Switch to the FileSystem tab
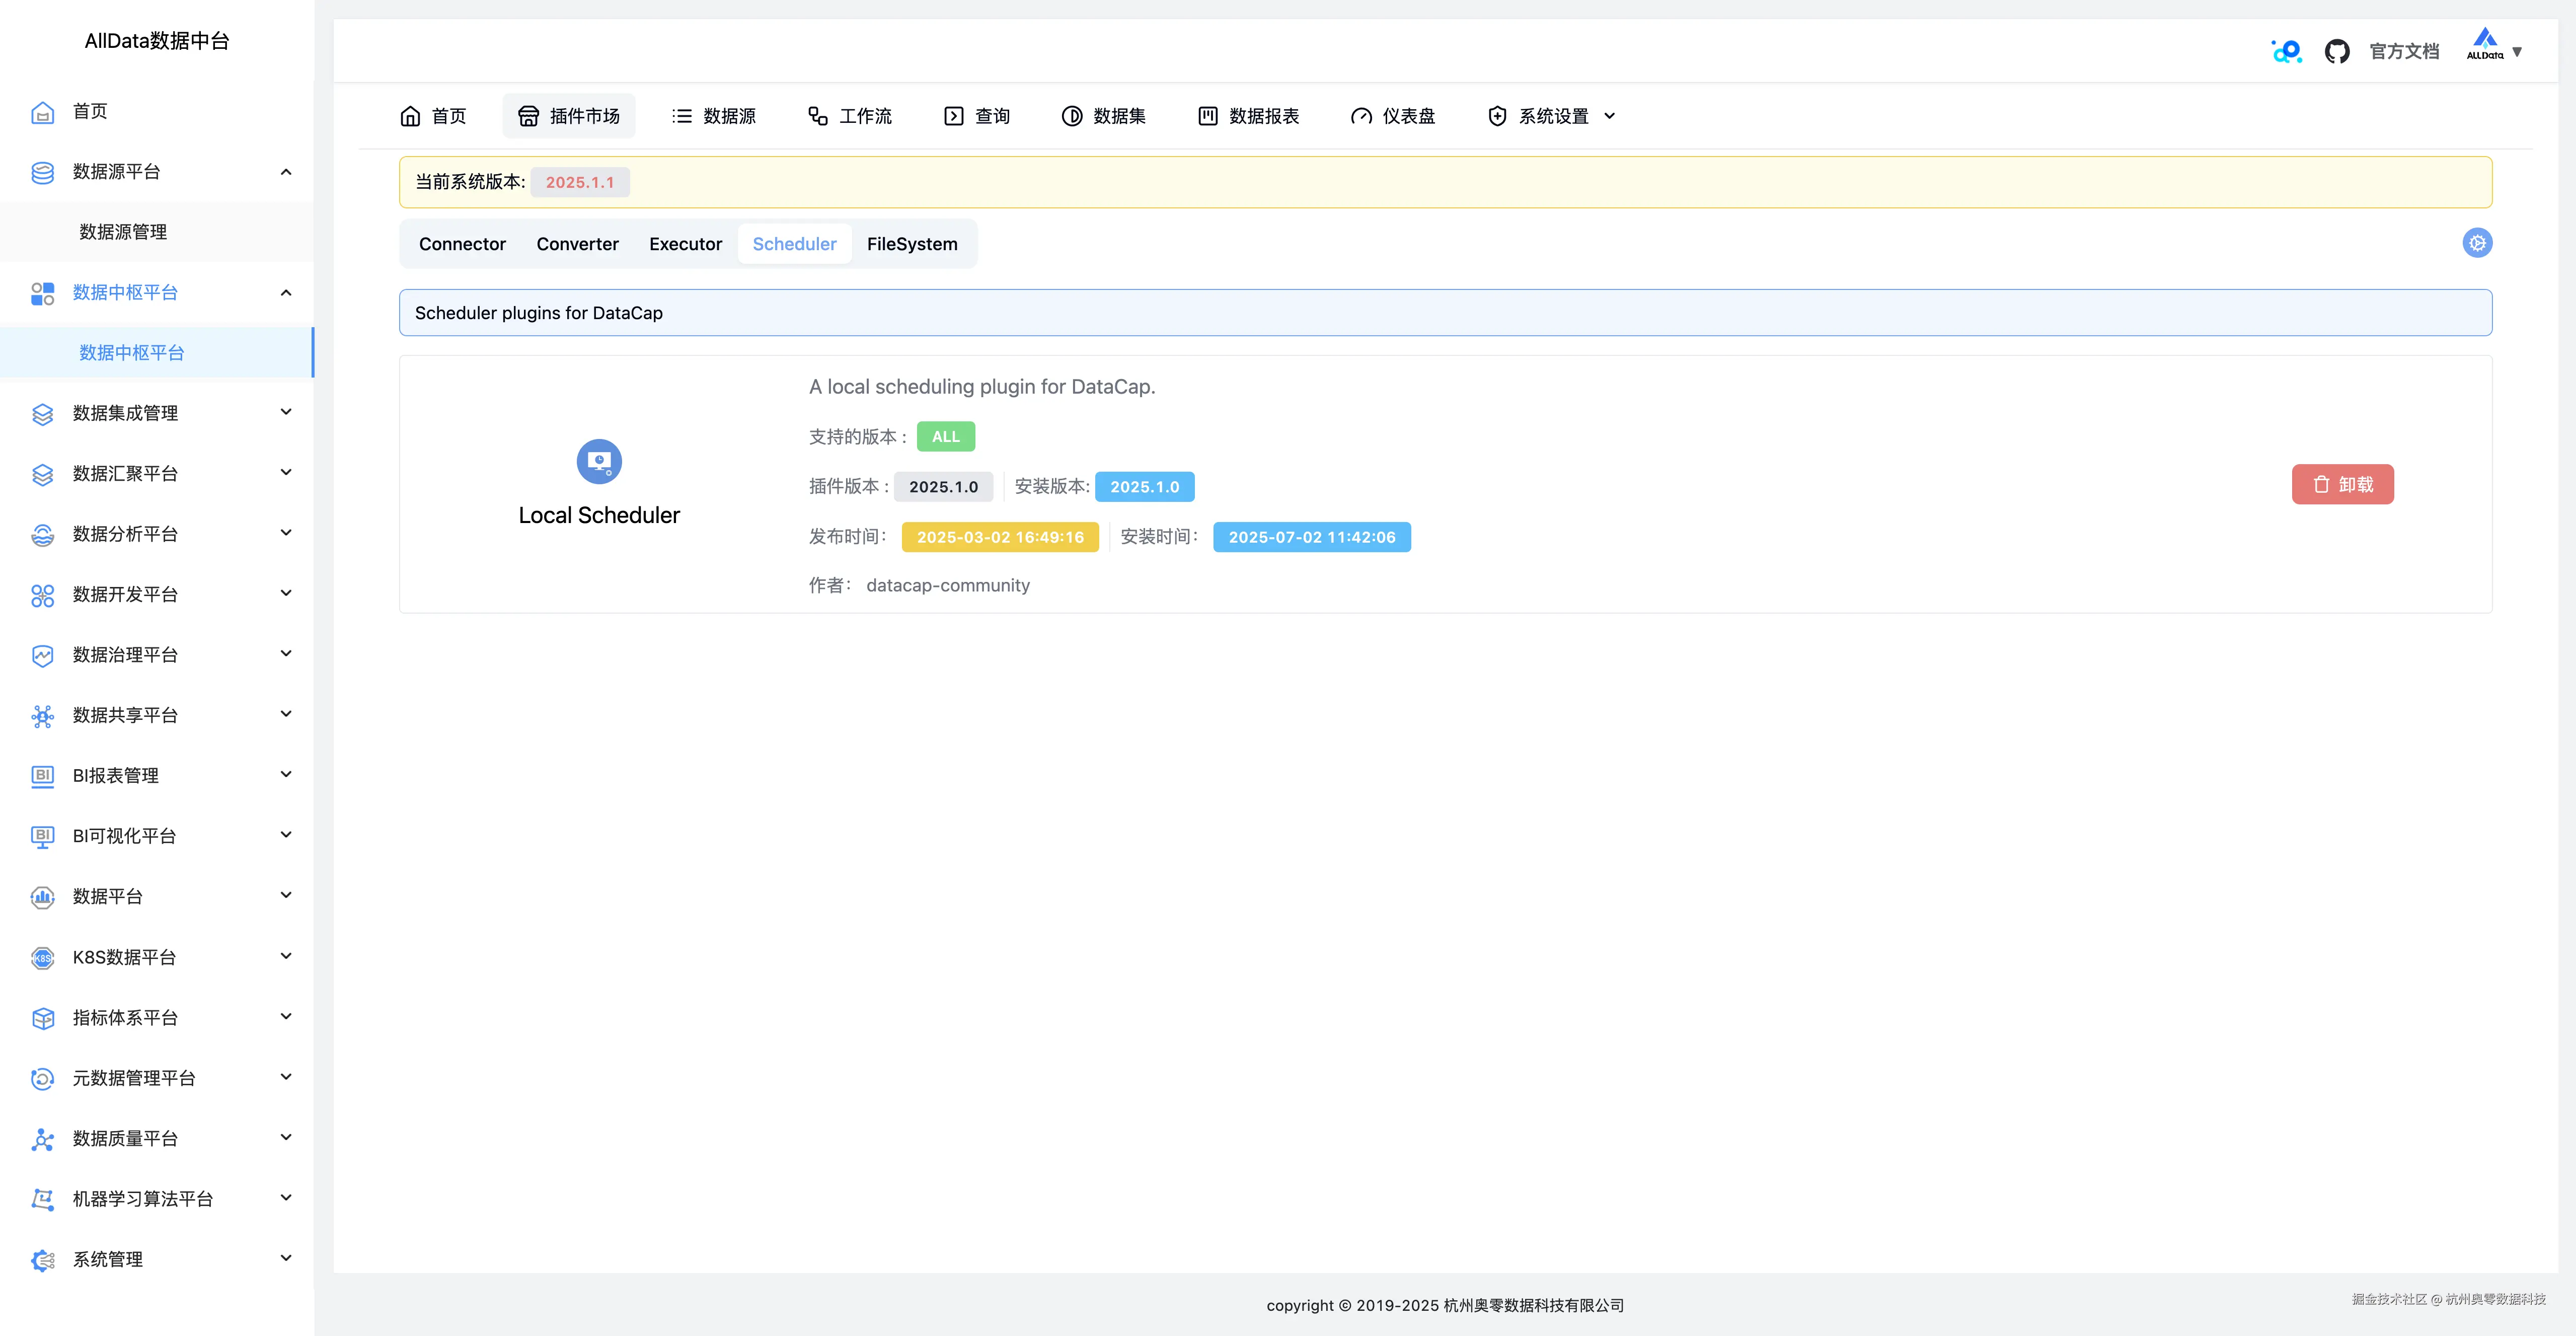This screenshot has width=2576, height=1336. pos(911,244)
